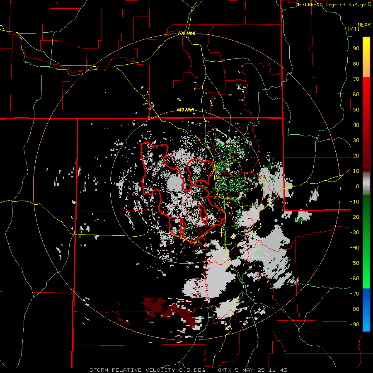Click the 0 value on velocity scale
The width and height of the screenshot is (373, 373).
358,186
